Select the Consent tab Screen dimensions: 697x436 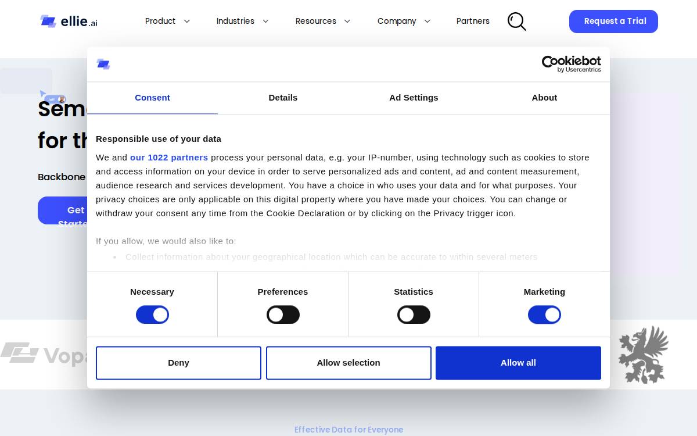[x=152, y=98]
